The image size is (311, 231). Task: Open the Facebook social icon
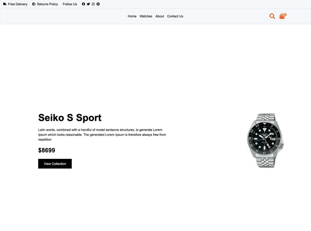[x=84, y=4]
